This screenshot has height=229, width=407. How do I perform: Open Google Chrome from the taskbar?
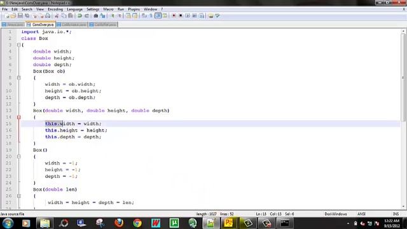[x=137, y=223]
